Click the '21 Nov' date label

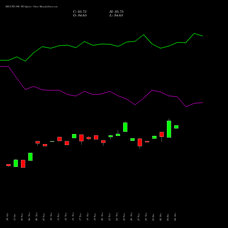109,217
